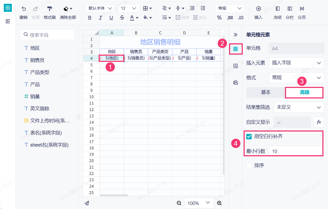Open the Insert Element (插入元素) dropdown

[x=297, y=63]
